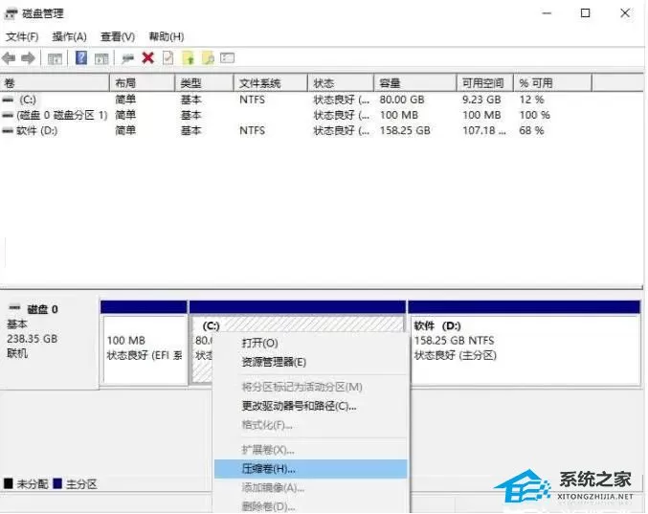Open the 帮助(H) menu
The image size is (648, 514).
coord(167,36)
